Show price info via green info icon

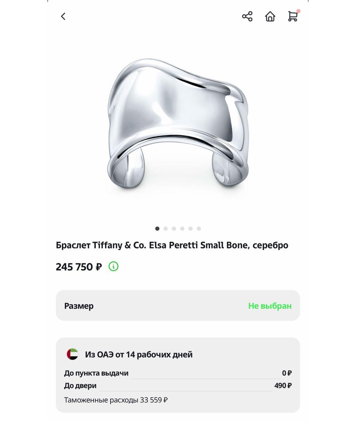(113, 266)
